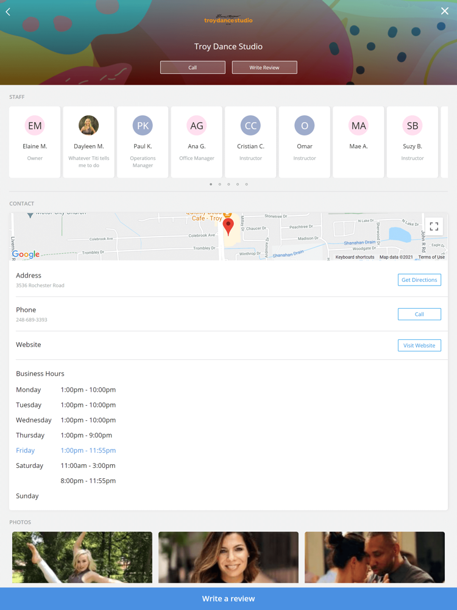Click Ana G. Office Manager title
This screenshot has height=610, width=457.
tap(197, 158)
